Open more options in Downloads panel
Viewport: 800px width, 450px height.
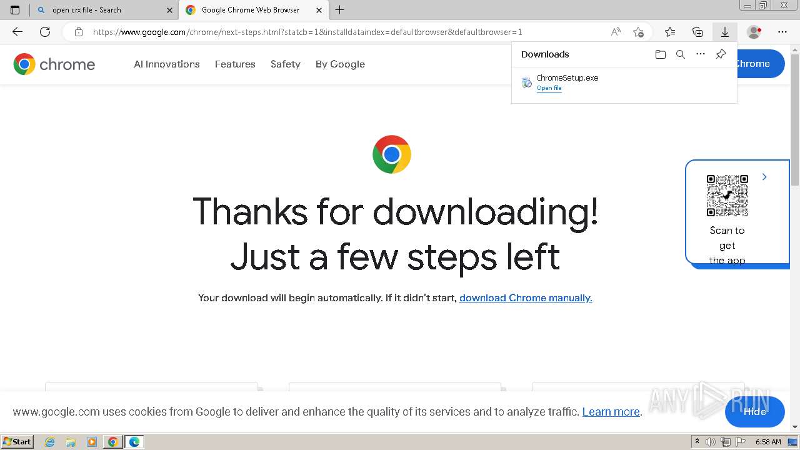[701, 54]
